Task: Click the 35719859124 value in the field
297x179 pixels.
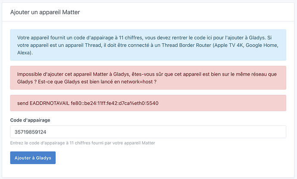Action: tap(34, 131)
